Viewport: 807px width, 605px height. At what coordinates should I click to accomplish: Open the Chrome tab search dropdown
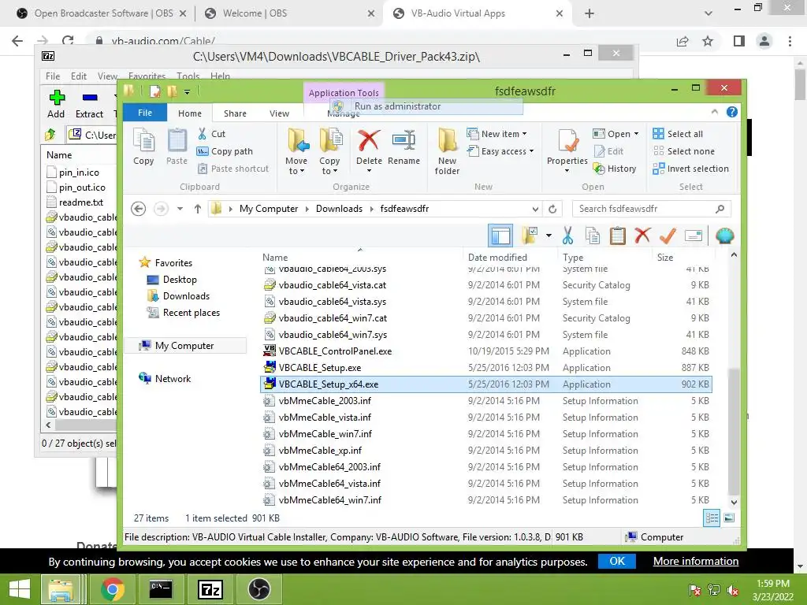708,13
